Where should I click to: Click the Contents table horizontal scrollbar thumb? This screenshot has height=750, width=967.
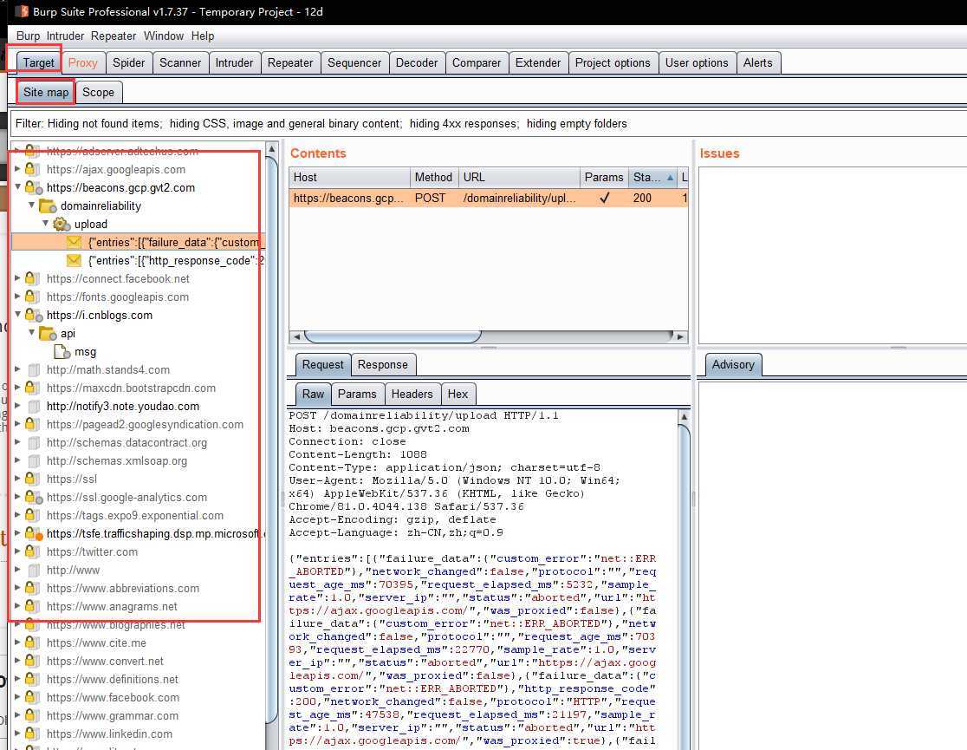coord(393,336)
